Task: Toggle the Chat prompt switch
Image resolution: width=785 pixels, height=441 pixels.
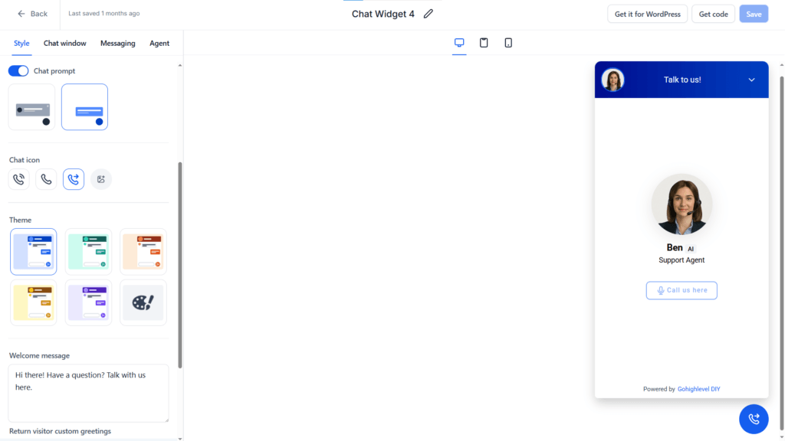Action: pos(18,71)
